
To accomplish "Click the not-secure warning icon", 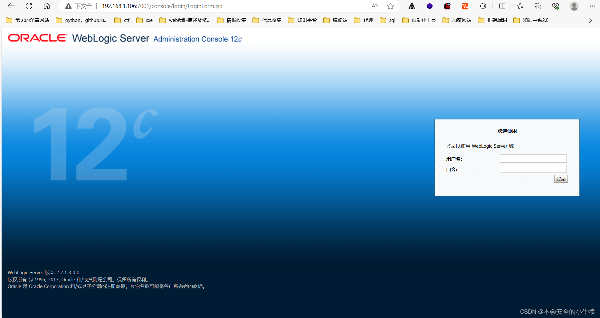I will [68, 6].
